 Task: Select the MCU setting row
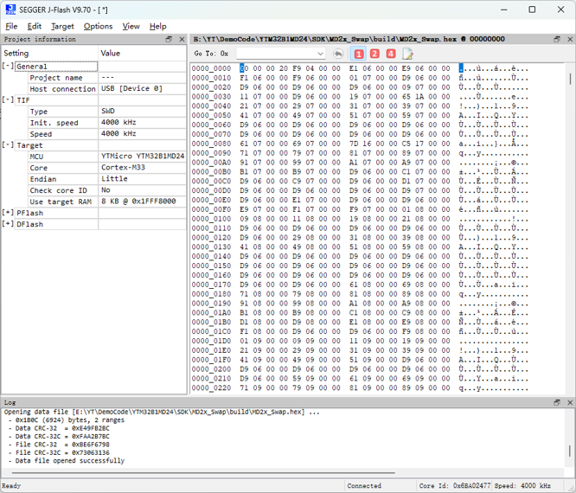tap(107, 157)
